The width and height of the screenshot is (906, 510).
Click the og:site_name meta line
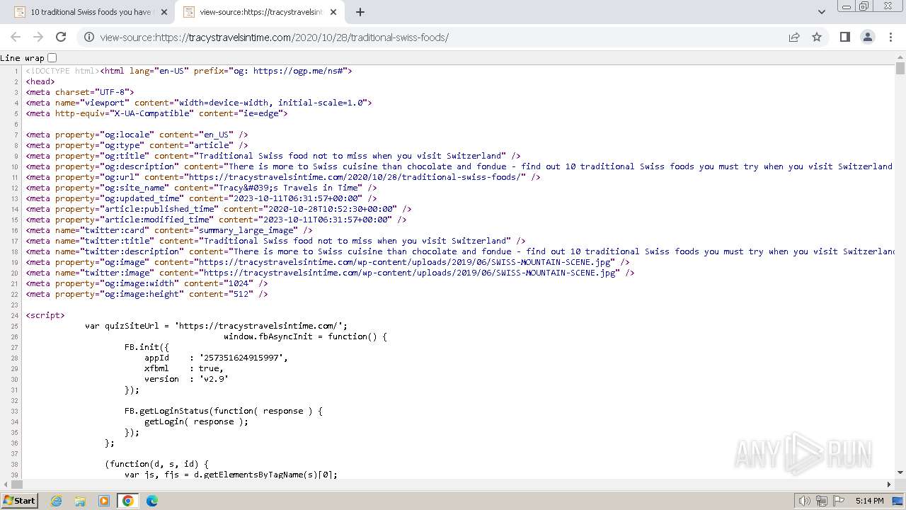tap(202, 188)
